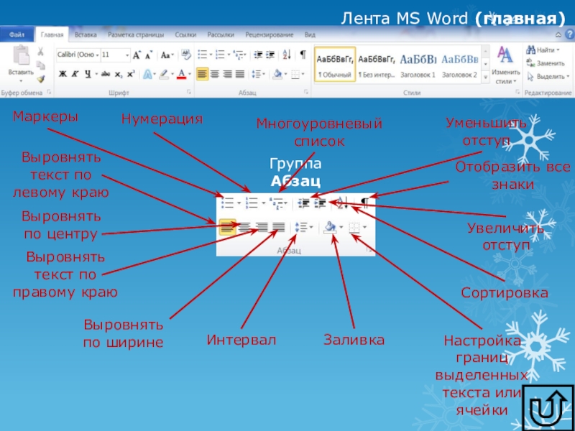Toggle Bold (Ж) formatting
This screenshot has width=575, height=431.
[63, 75]
